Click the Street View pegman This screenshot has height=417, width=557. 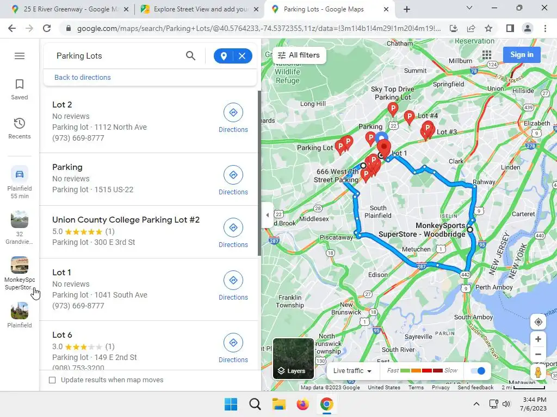tap(538, 372)
